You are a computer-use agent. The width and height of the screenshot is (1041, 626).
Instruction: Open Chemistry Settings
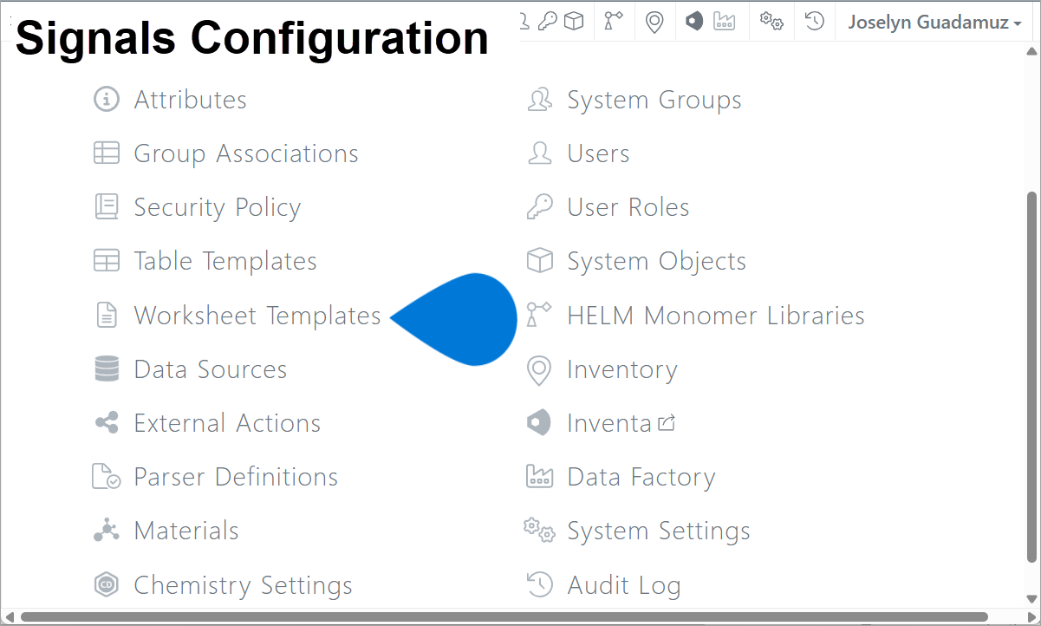(242, 584)
